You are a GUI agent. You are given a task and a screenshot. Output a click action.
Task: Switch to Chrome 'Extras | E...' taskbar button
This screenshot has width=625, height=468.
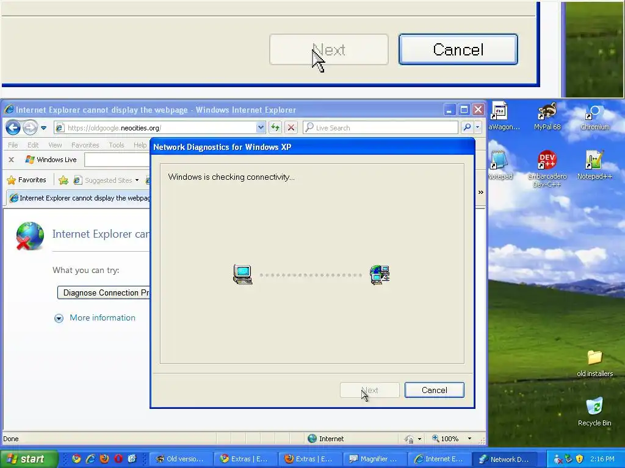245,459
